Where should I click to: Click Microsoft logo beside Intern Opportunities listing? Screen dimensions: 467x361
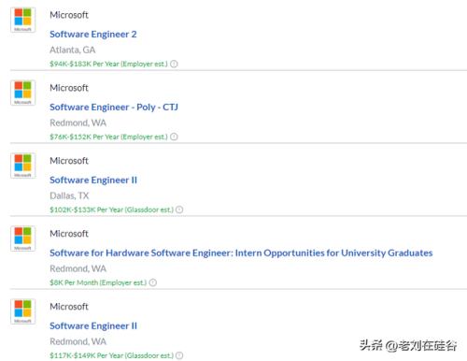click(x=22, y=238)
